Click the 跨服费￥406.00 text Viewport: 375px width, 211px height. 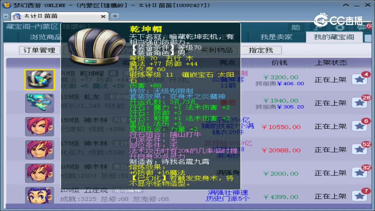point(280,84)
